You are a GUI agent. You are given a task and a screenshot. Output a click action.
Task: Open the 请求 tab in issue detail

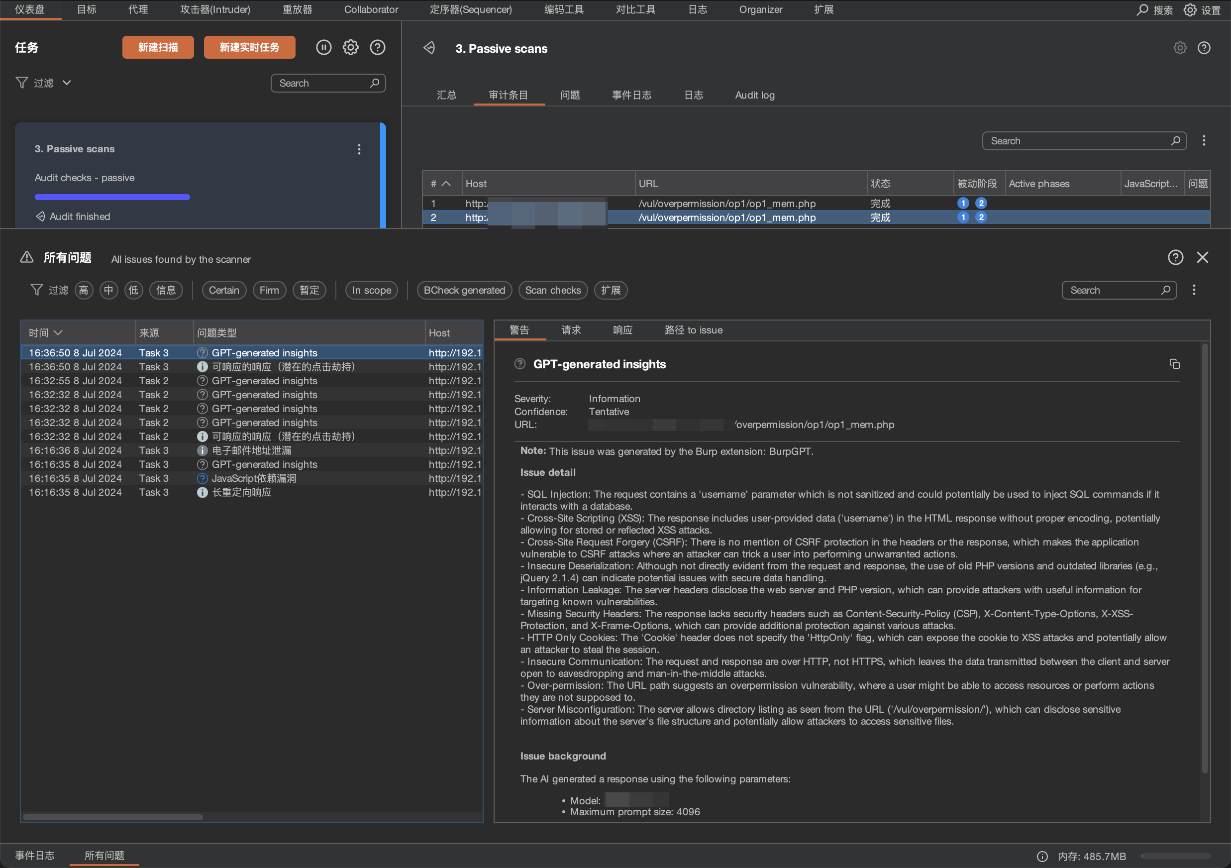(x=571, y=330)
